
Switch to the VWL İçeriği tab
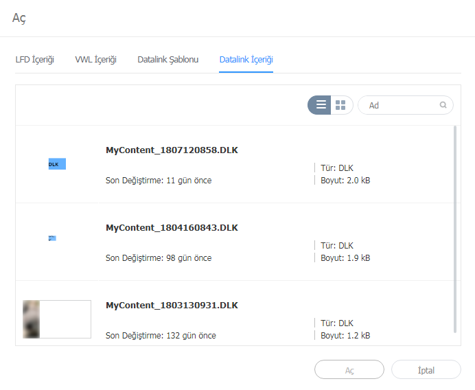point(95,60)
